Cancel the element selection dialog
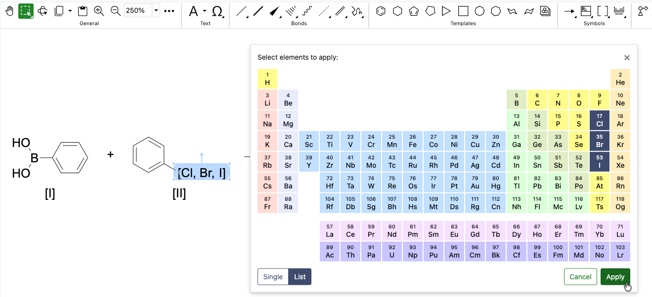652x297 pixels. [x=580, y=277]
